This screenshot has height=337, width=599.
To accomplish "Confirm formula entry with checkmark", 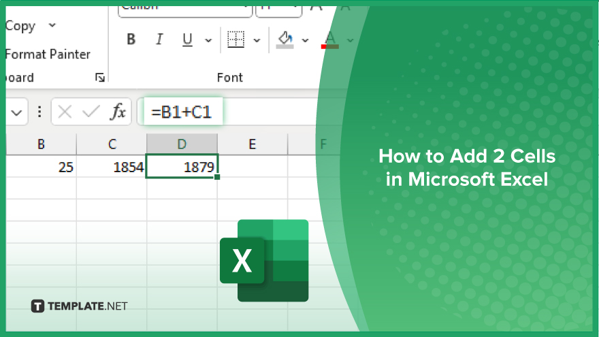I will [91, 112].
